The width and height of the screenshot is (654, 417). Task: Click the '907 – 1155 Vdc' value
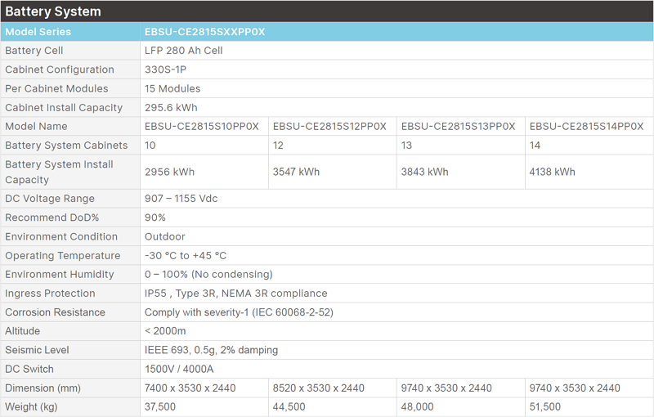coord(181,199)
